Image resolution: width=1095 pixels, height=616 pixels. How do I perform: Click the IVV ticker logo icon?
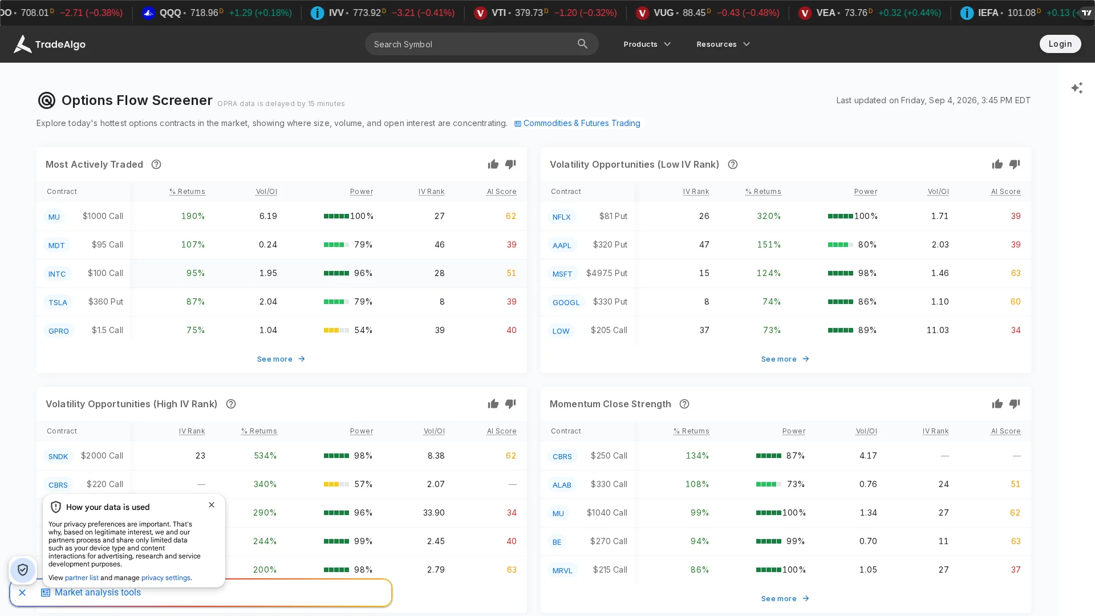(317, 13)
